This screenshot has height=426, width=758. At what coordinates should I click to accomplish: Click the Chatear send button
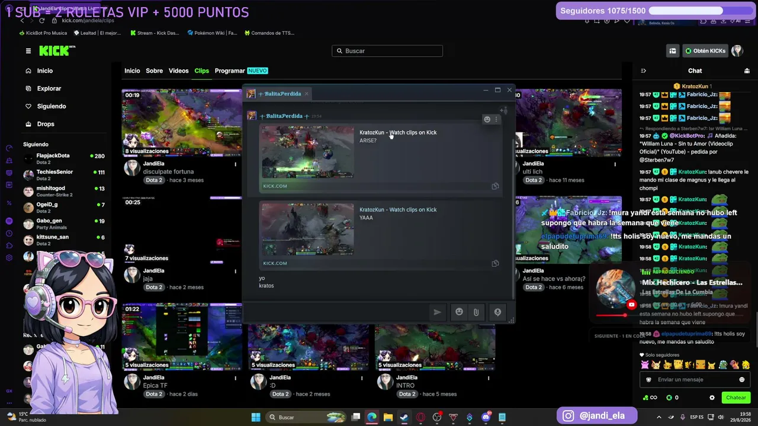tap(736, 398)
